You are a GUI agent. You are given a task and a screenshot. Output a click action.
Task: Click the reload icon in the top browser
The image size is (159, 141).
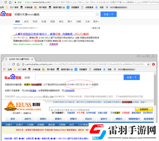[x=6, y=2]
